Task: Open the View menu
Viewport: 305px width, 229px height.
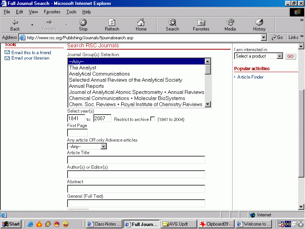Action: tap(34, 12)
